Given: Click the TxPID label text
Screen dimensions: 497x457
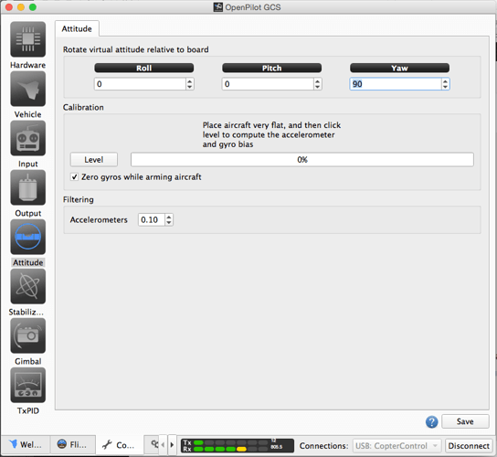Looking at the screenshot, I should 28,410.
